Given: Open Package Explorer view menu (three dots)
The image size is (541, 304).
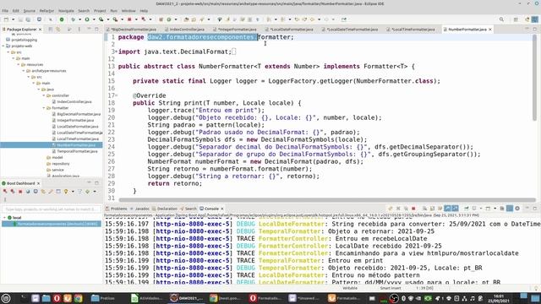Looking at the screenshot, I should coord(79,30).
